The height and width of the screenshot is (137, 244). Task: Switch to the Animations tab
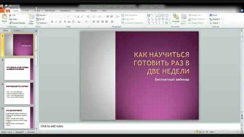coord(65,11)
